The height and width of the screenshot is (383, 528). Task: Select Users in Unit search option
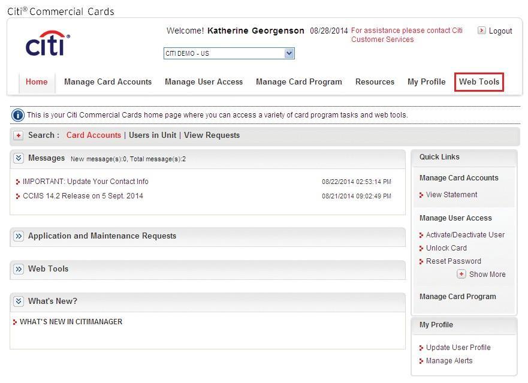pyautogui.click(x=153, y=135)
